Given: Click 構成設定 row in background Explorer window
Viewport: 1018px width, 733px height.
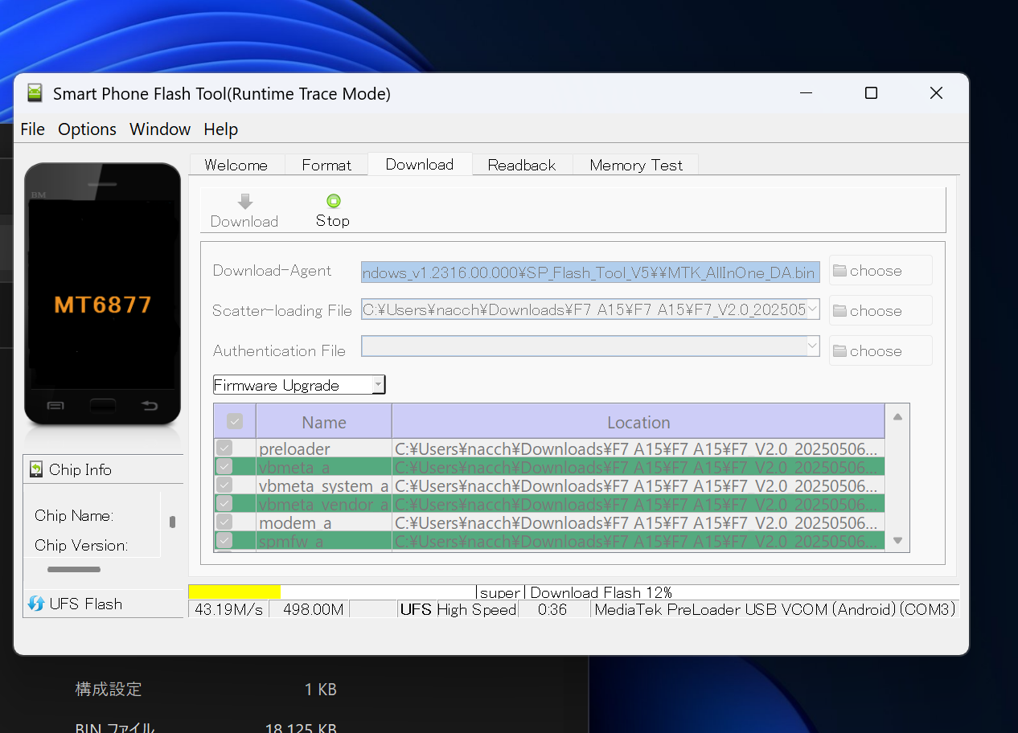Looking at the screenshot, I should tap(109, 689).
